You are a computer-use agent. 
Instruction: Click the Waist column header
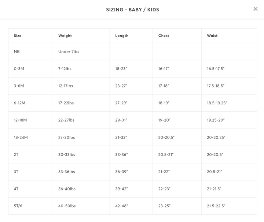tap(212, 36)
